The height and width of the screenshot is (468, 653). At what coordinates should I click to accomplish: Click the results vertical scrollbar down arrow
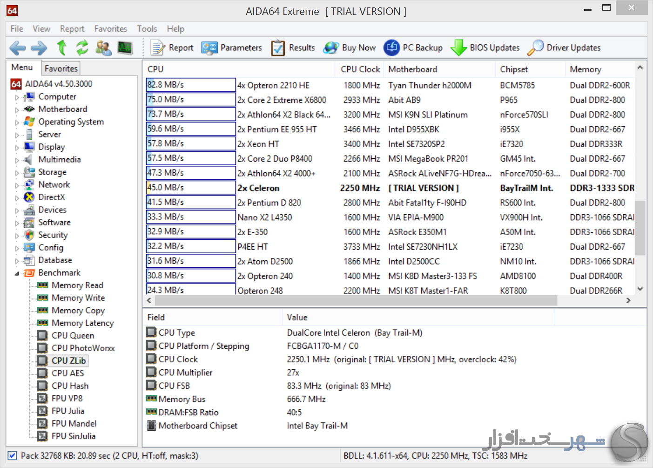click(640, 289)
